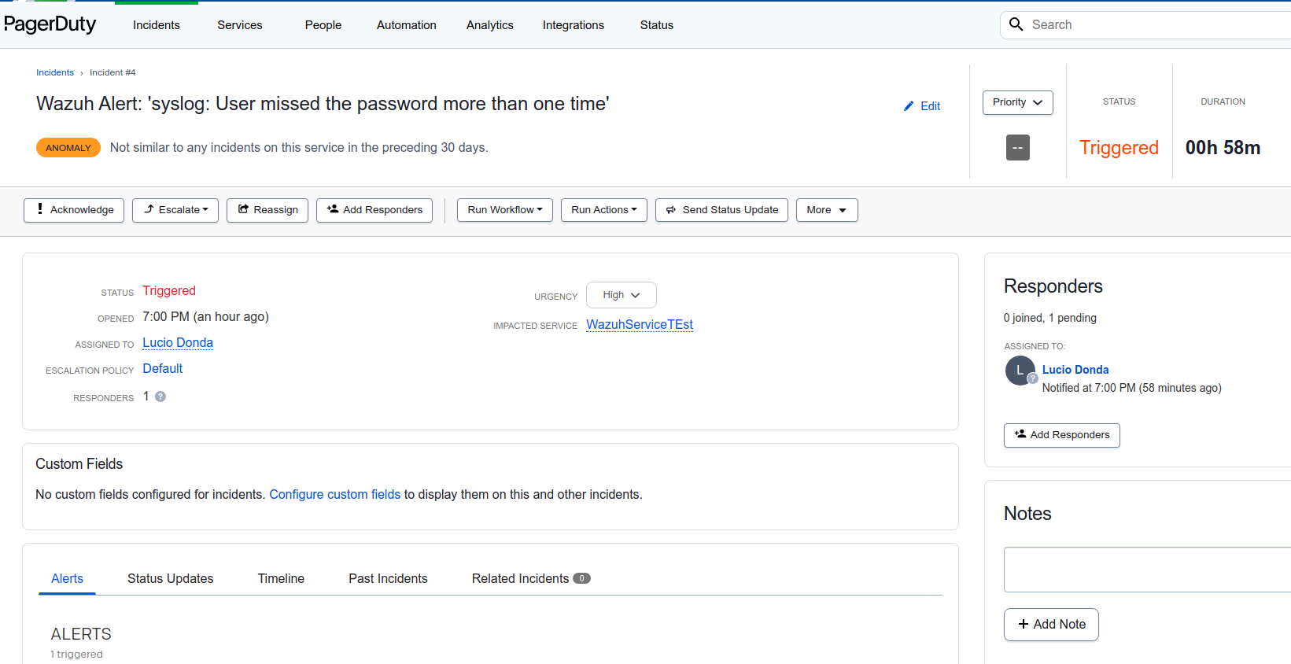The height and width of the screenshot is (664, 1291).
Task: Click the Edit pencil icon
Action: (908, 105)
